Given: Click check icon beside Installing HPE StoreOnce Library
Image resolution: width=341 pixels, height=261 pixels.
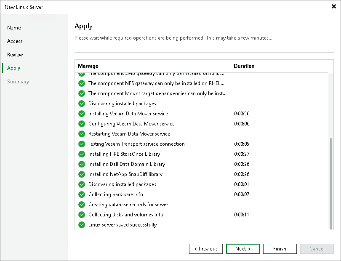Looking at the screenshot, I should pos(82,154).
